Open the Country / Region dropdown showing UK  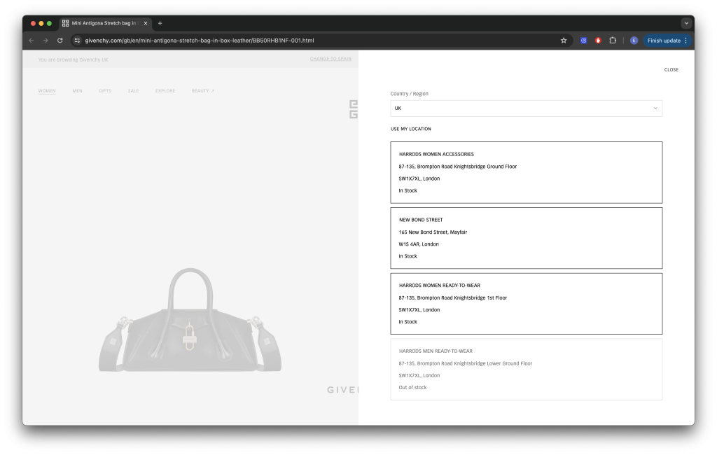526,108
